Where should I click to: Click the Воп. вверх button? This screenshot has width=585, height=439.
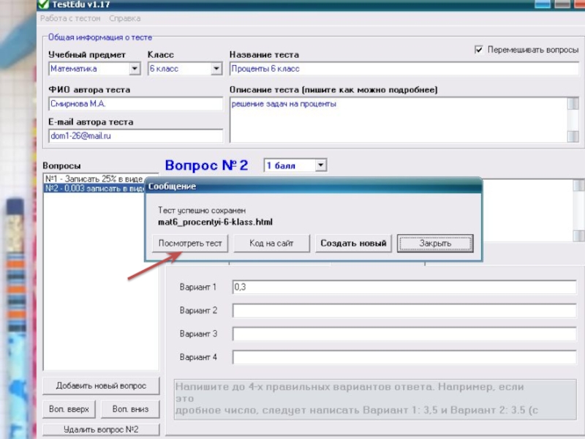69,409
